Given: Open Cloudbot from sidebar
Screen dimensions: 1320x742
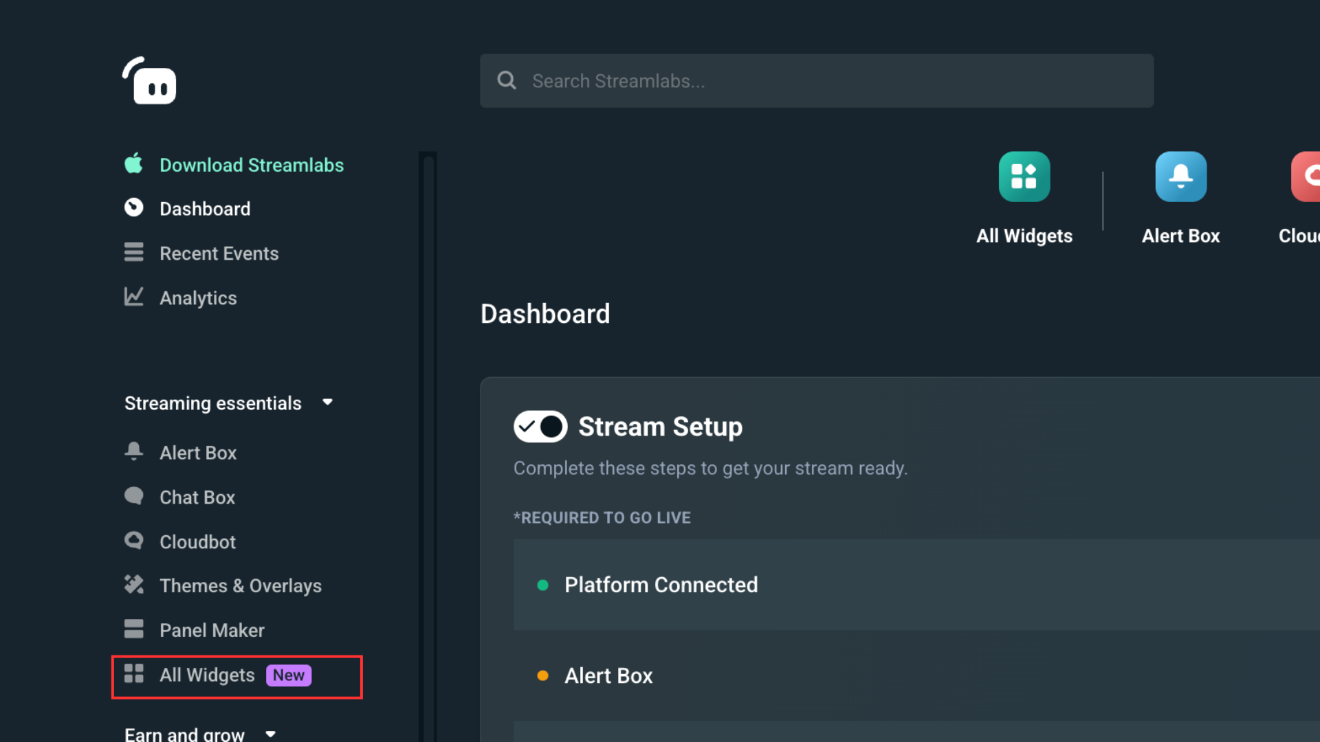Looking at the screenshot, I should [197, 542].
